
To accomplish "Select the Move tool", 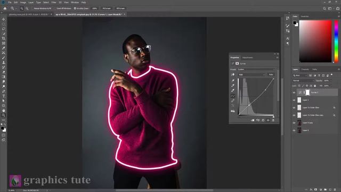I will (4, 19).
